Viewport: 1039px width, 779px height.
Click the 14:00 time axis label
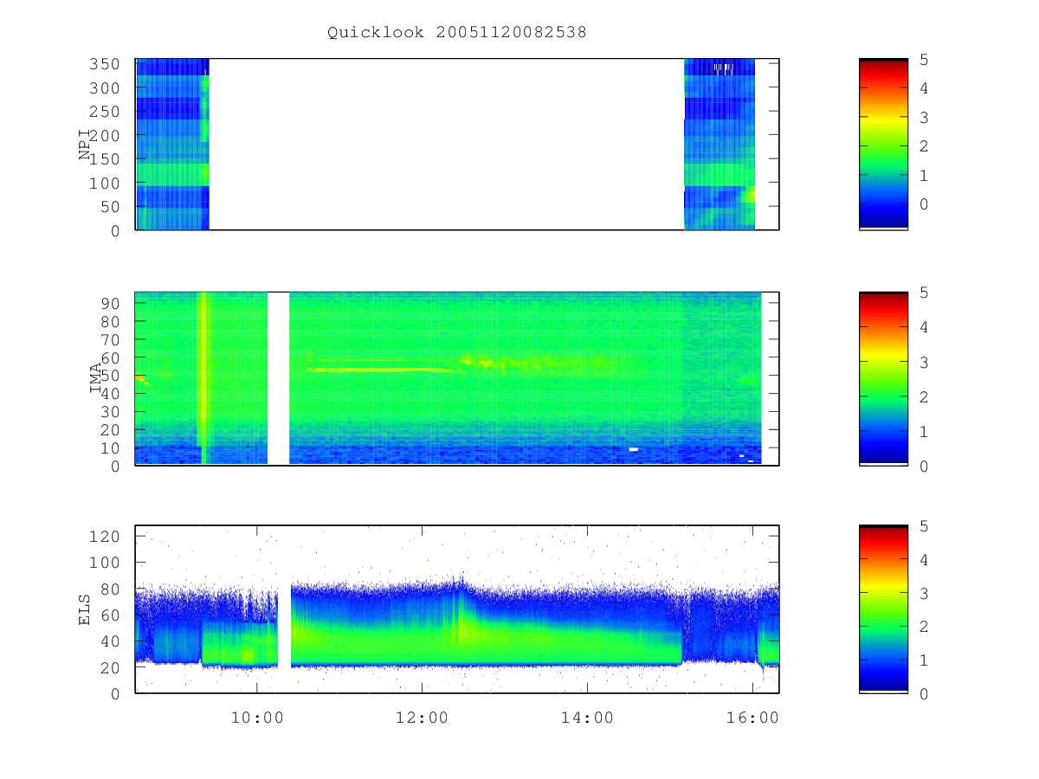pos(587,718)
